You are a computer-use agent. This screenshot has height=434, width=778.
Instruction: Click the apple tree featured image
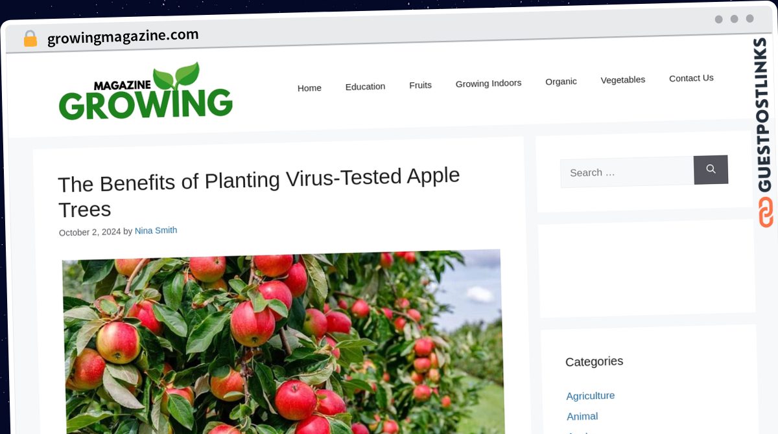point(283,342)
